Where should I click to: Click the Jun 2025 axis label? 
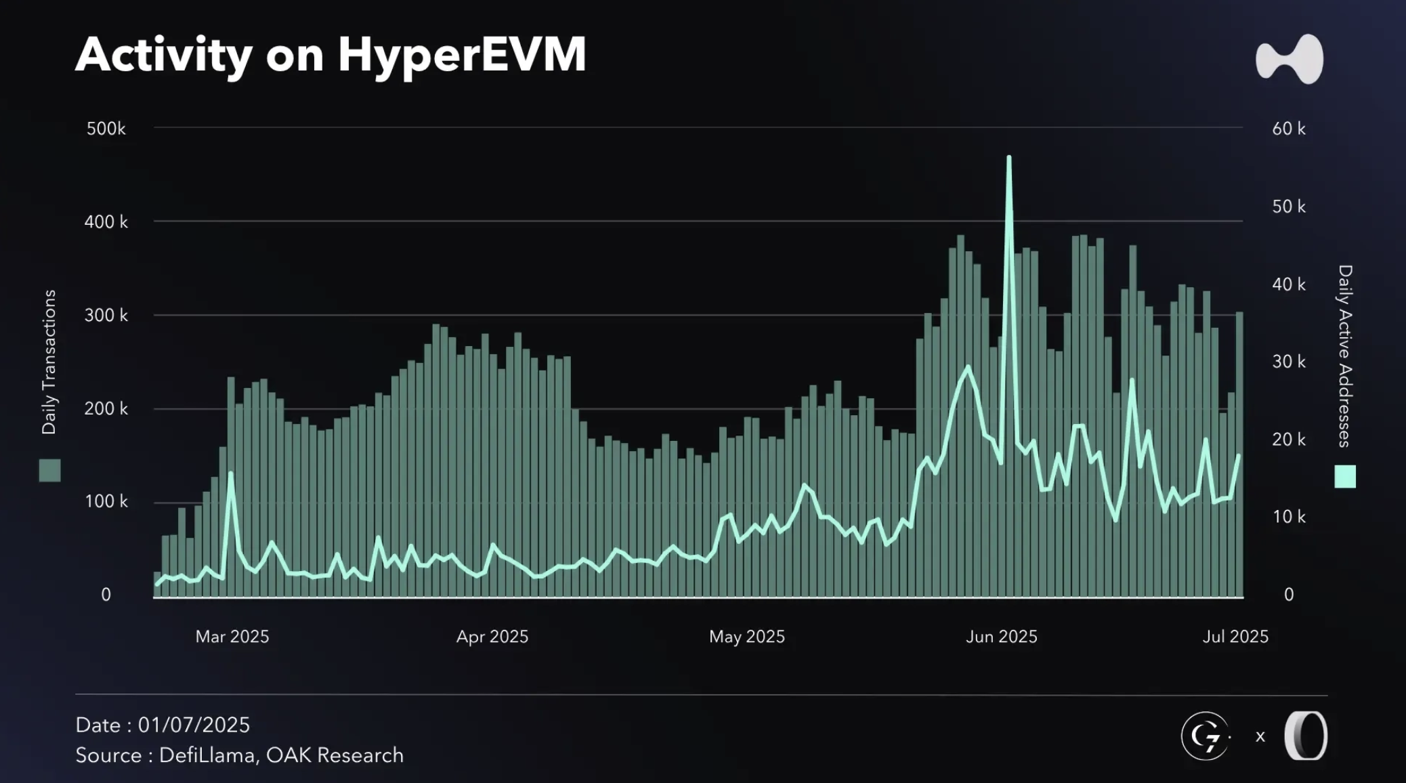1002,637
